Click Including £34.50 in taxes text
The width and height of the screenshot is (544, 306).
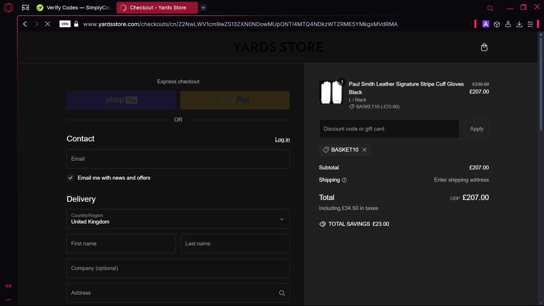[349, 208]
